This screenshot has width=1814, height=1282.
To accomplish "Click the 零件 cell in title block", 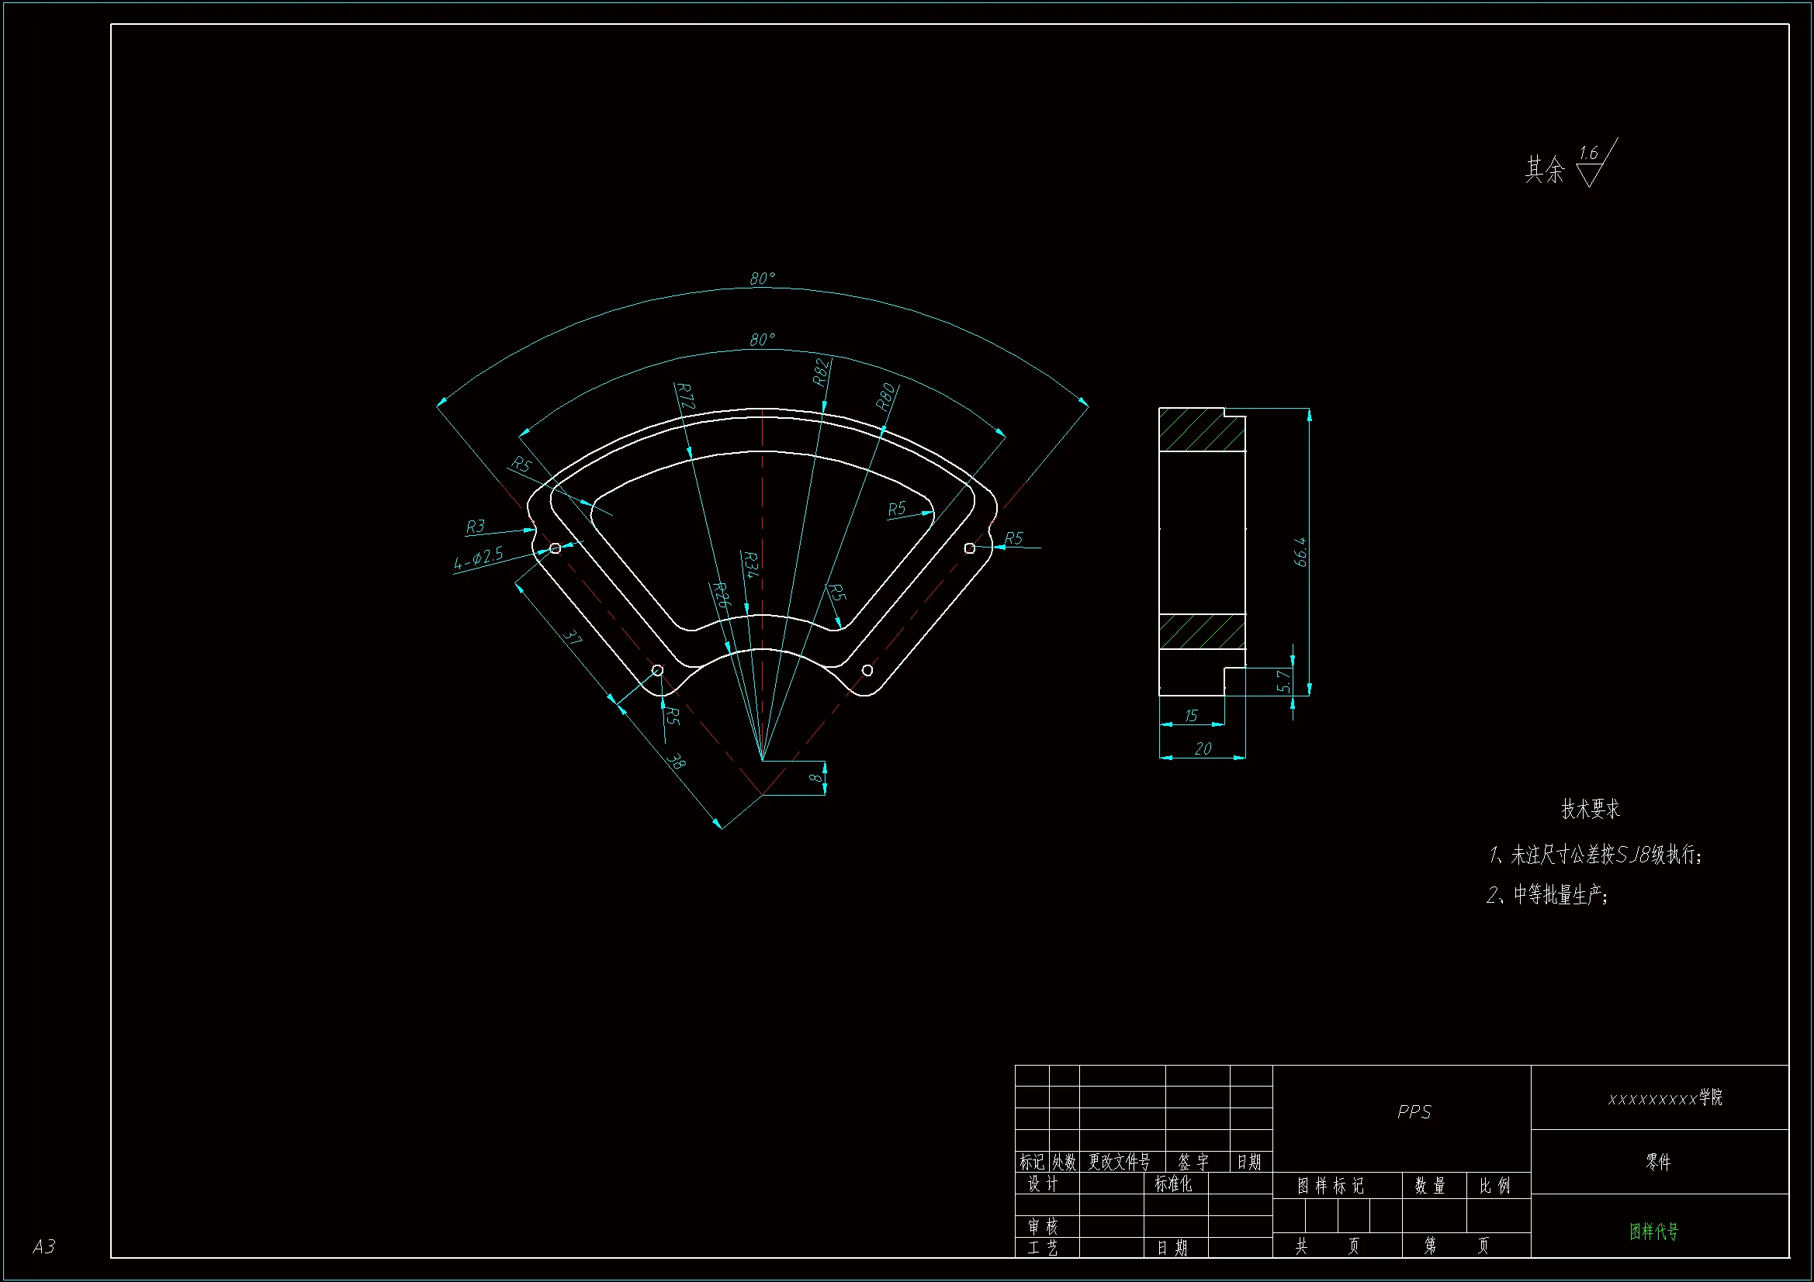I will pos(1657,1162).
